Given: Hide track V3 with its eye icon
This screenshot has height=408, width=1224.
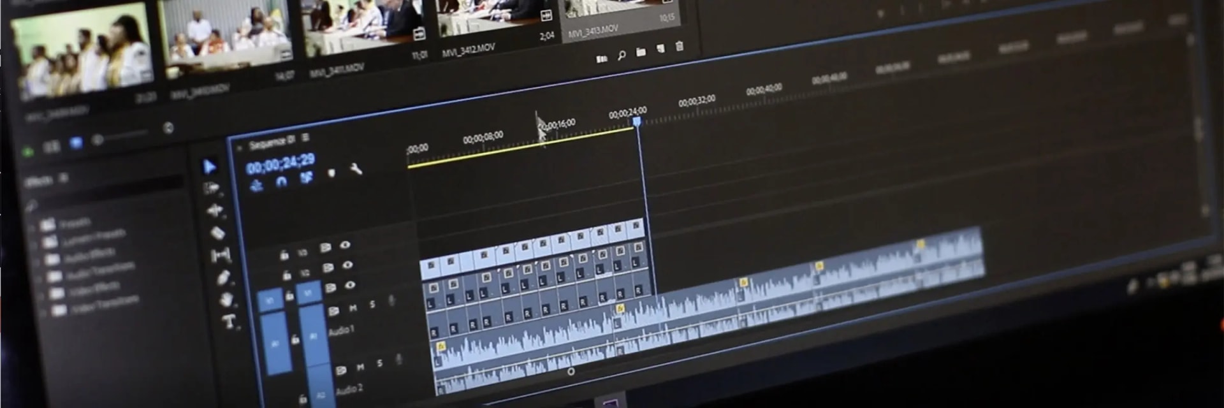Looking at the screenshot, I should click(x=345, y=245).
